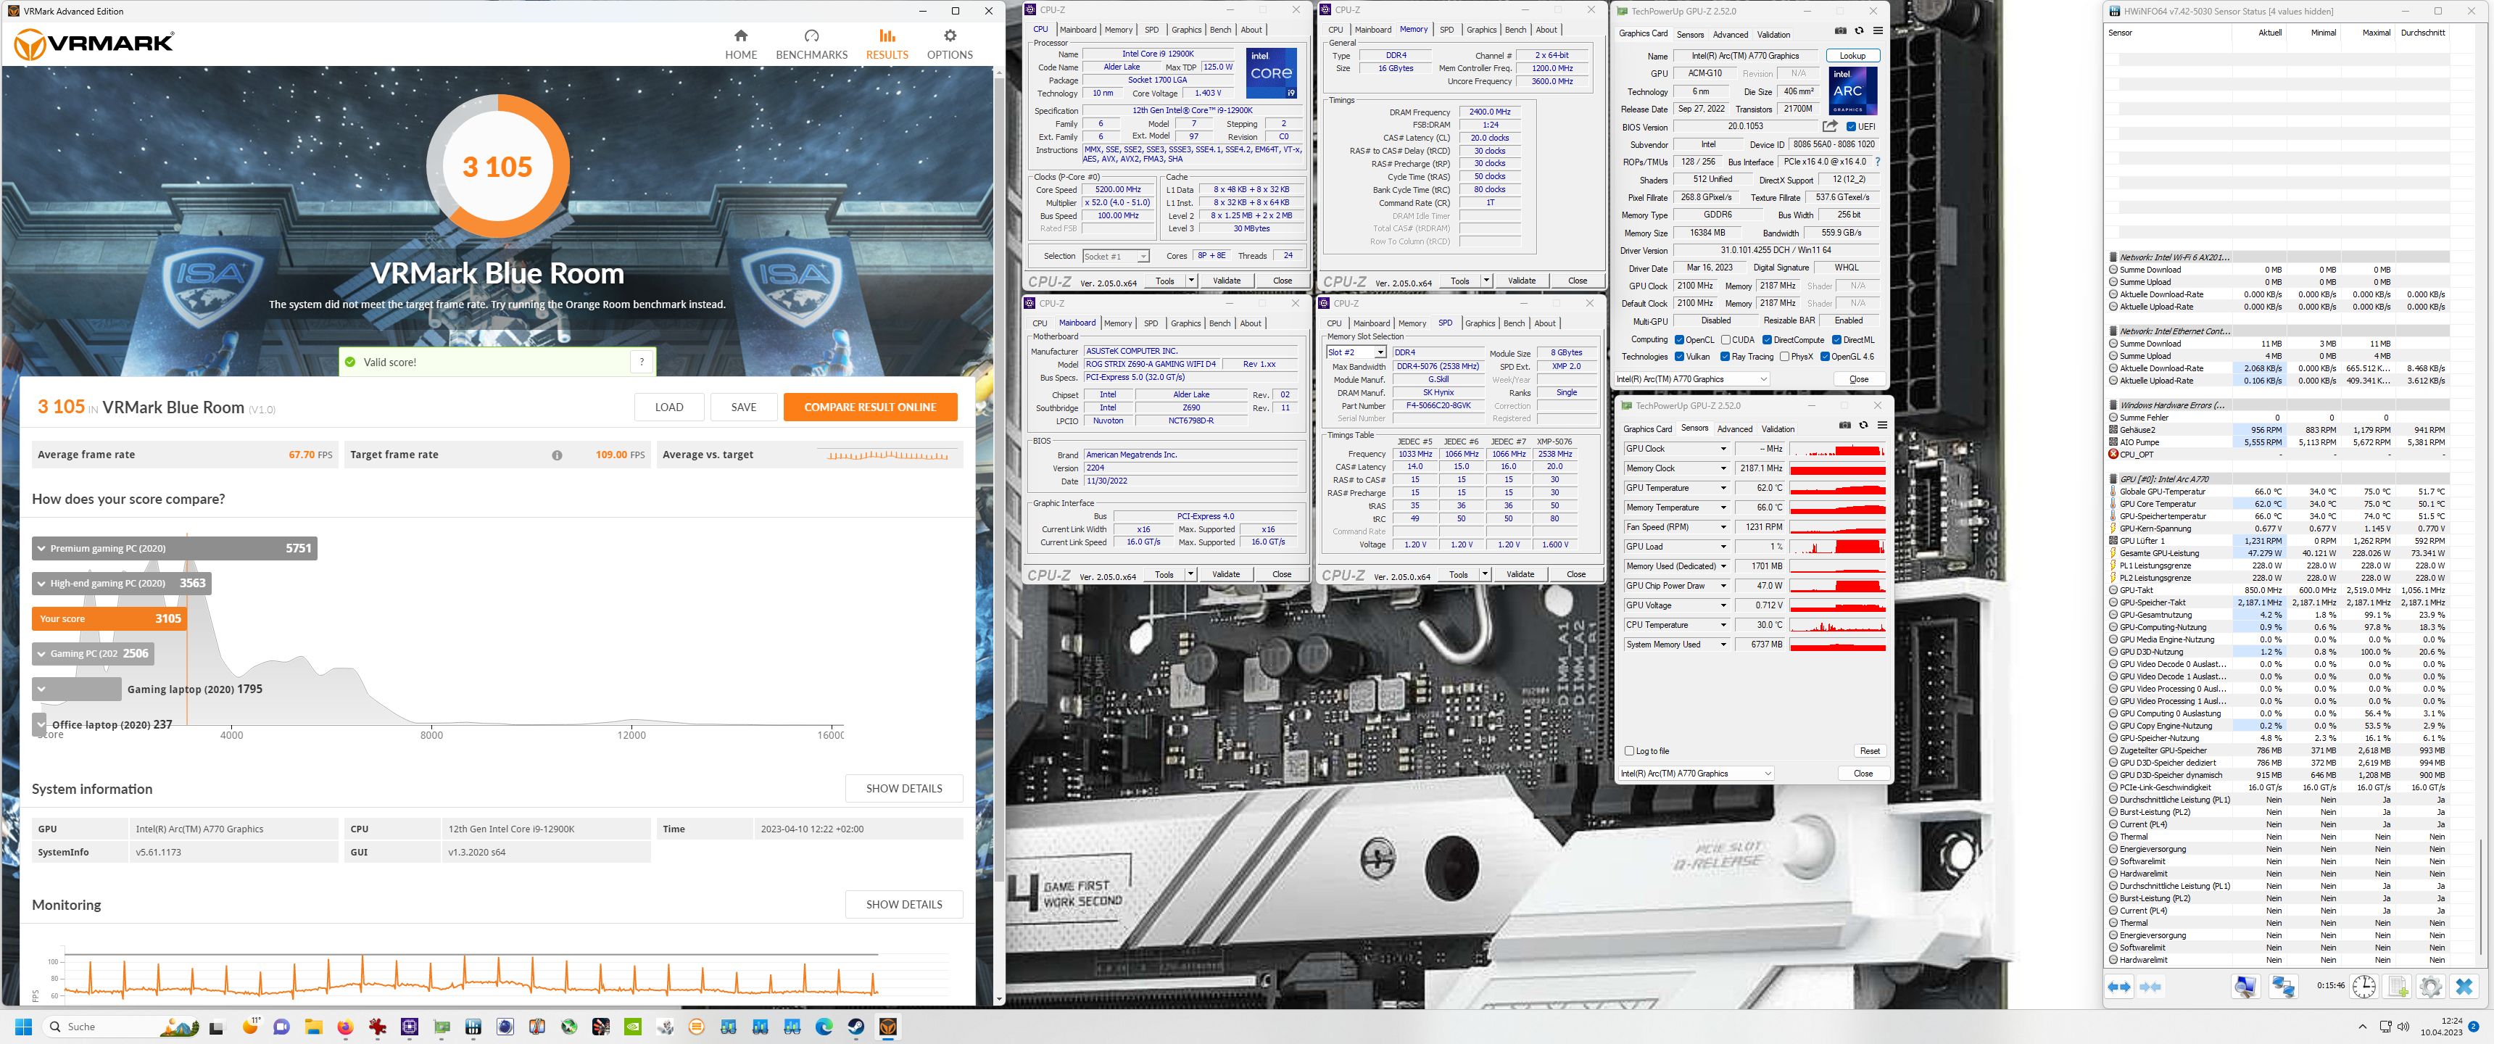Click SAVE button in VRMark
The width and height of the screenshot is (2494, 1044).
744,407
